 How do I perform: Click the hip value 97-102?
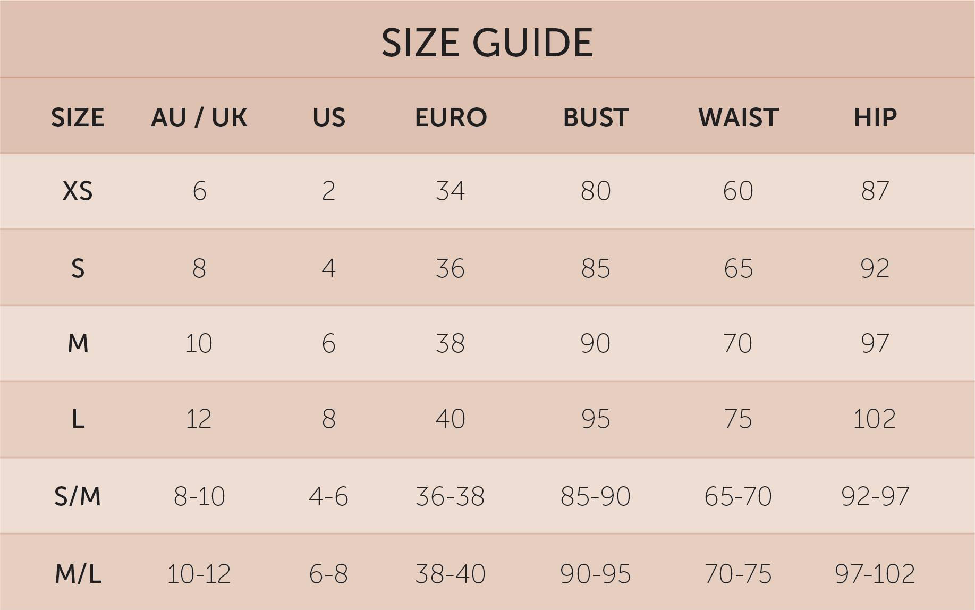[x=875, y=574]
